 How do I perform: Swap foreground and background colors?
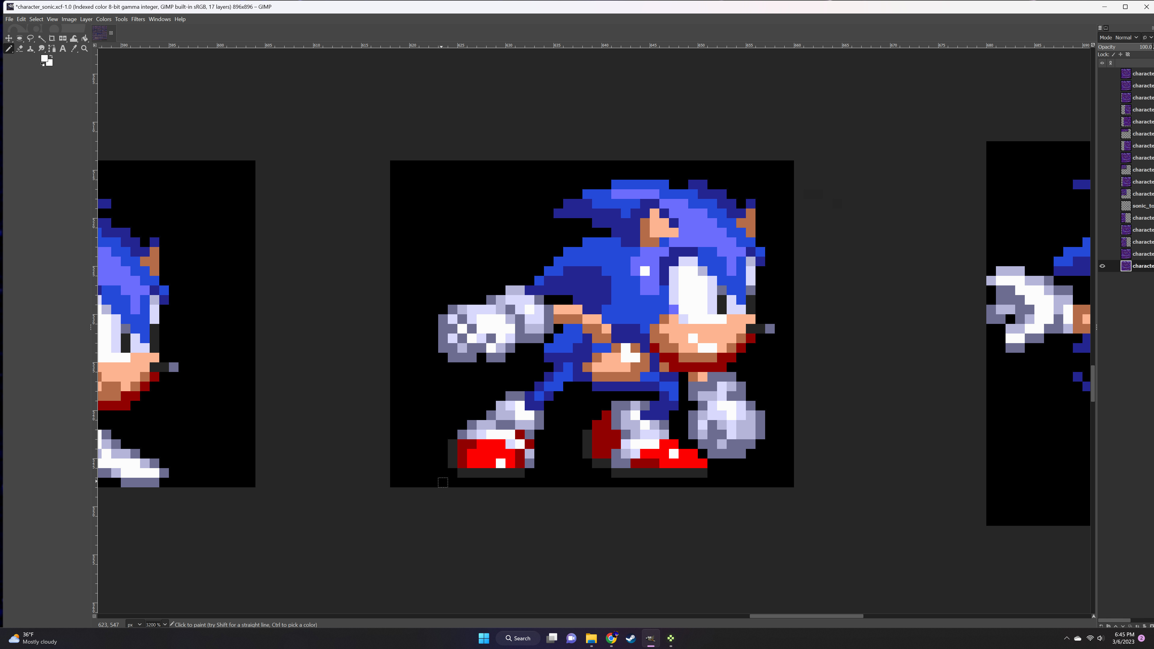tap(51, 57)
